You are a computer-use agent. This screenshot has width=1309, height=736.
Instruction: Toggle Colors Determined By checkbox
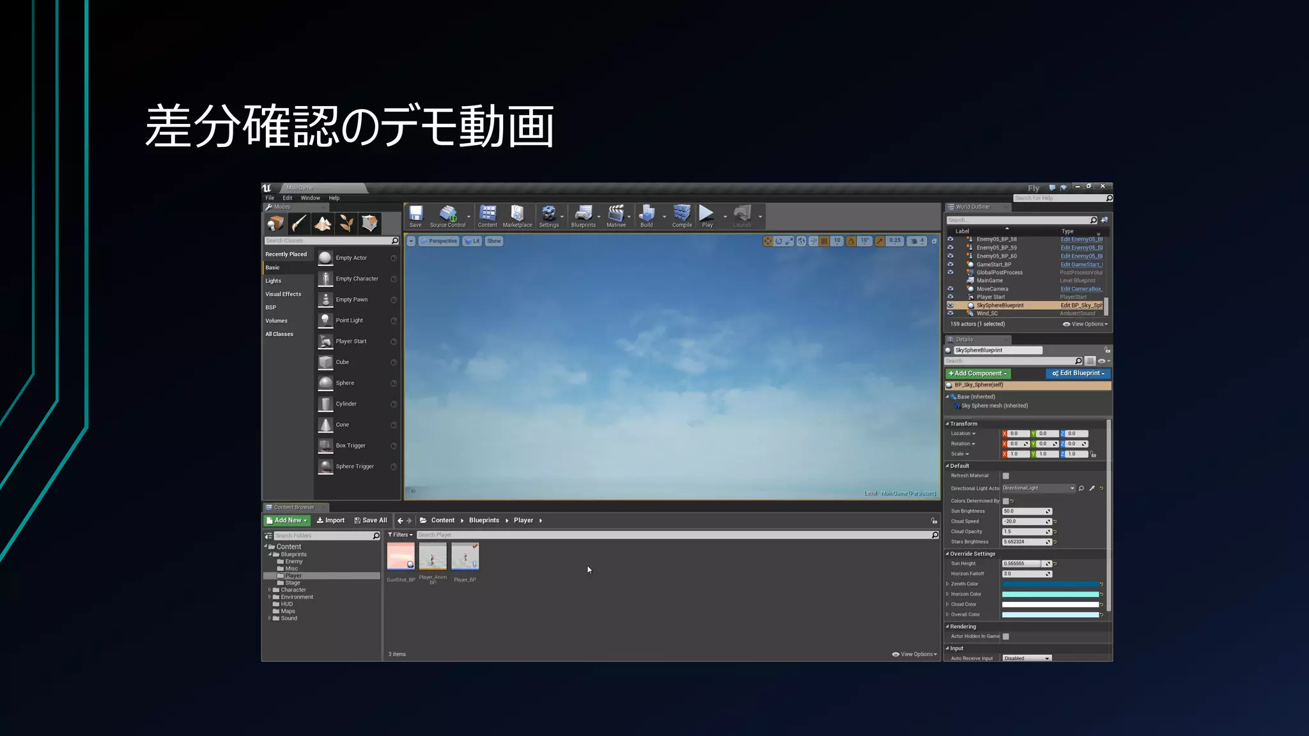pos(1005,501)
